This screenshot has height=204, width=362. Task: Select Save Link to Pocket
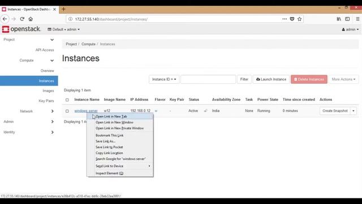(x=120, y=147)
